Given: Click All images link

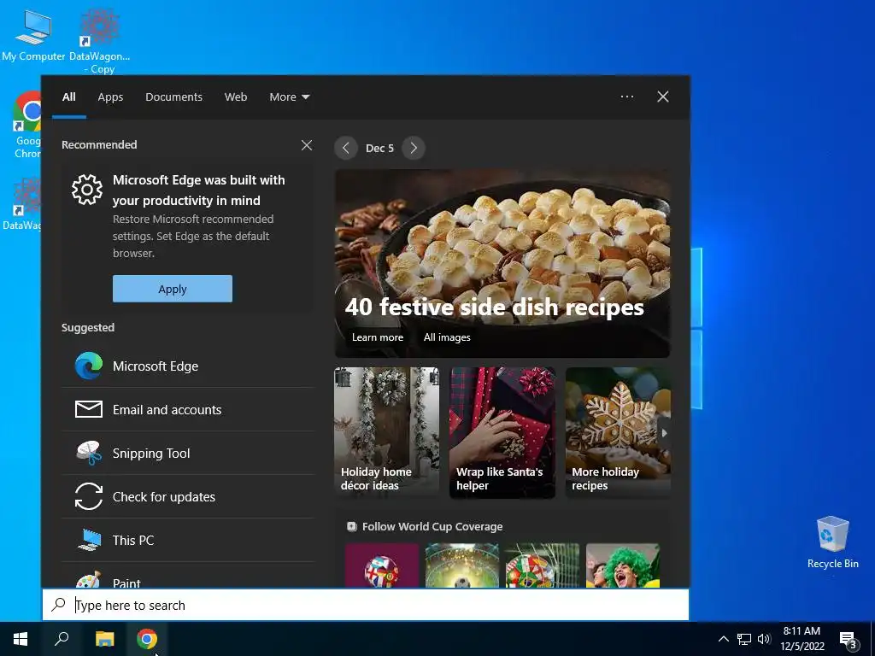Looking at the screenshot, I should [447, 337].
